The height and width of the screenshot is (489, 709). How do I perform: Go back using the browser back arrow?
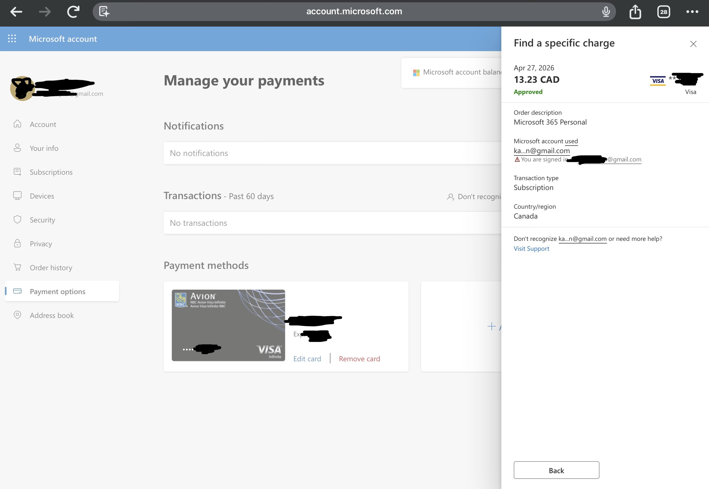point(16,12)
